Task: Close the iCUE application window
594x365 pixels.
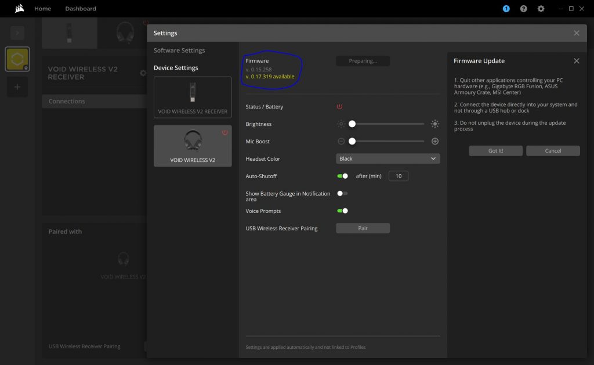Action: [582, 9]
